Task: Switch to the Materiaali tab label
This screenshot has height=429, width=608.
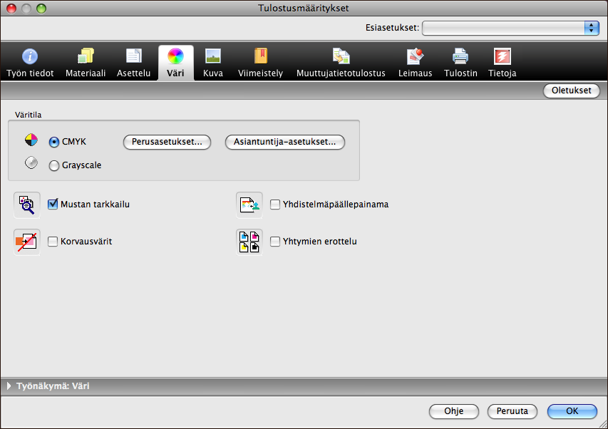Action: [86, 73]
